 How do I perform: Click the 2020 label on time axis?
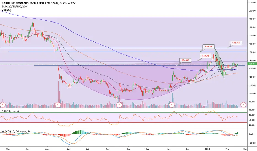(x=207, y=149)
